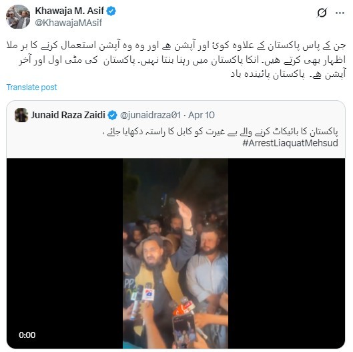Open the quoted post's Urdu text line
This screenshot has height=352, width=353.
[220, 132]
